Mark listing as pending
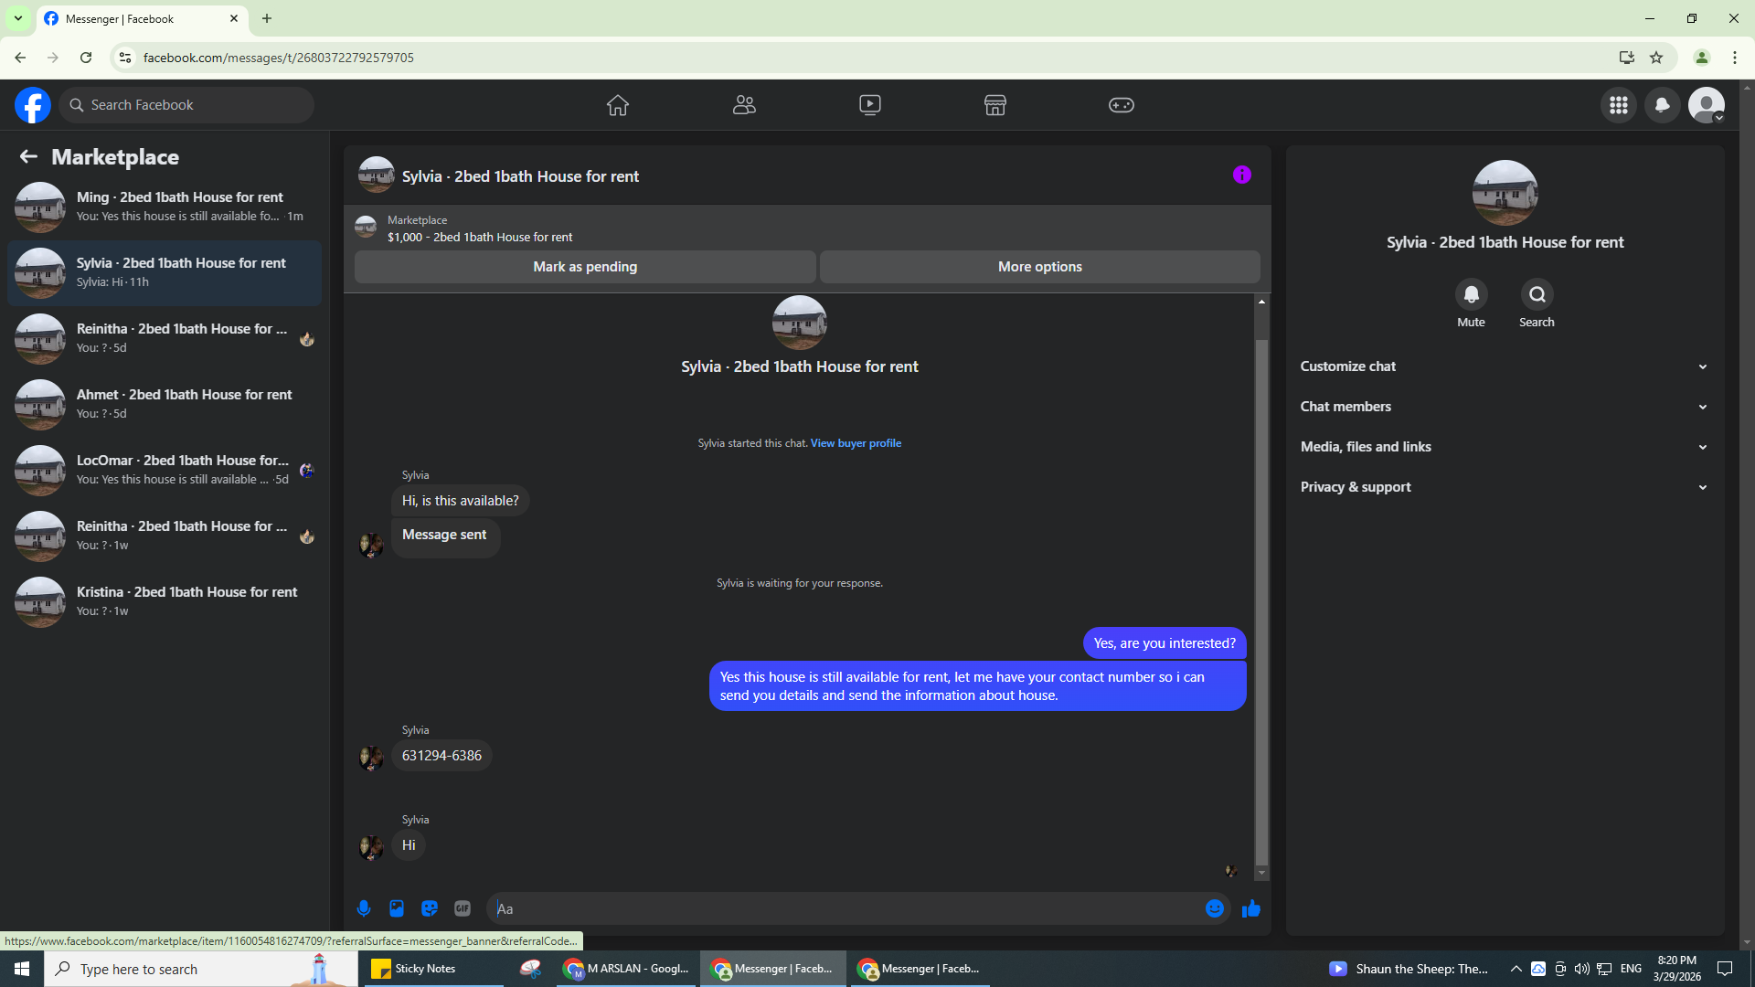This screenshot has height=987, width=1755. coord(585,267)
